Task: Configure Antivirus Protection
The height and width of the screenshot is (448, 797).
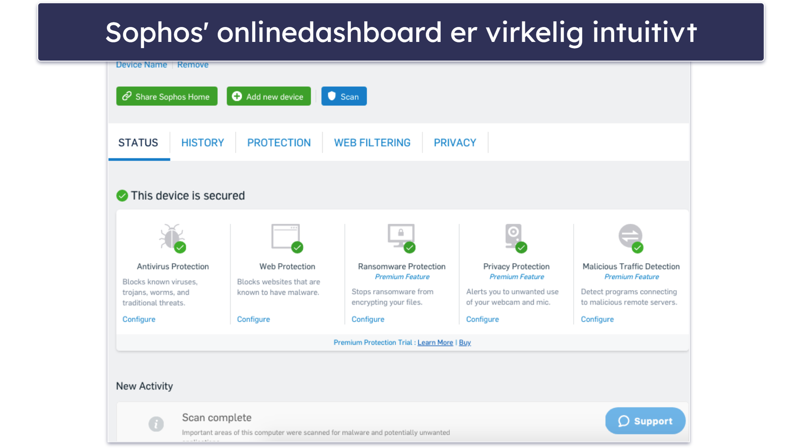Action: 139,319
